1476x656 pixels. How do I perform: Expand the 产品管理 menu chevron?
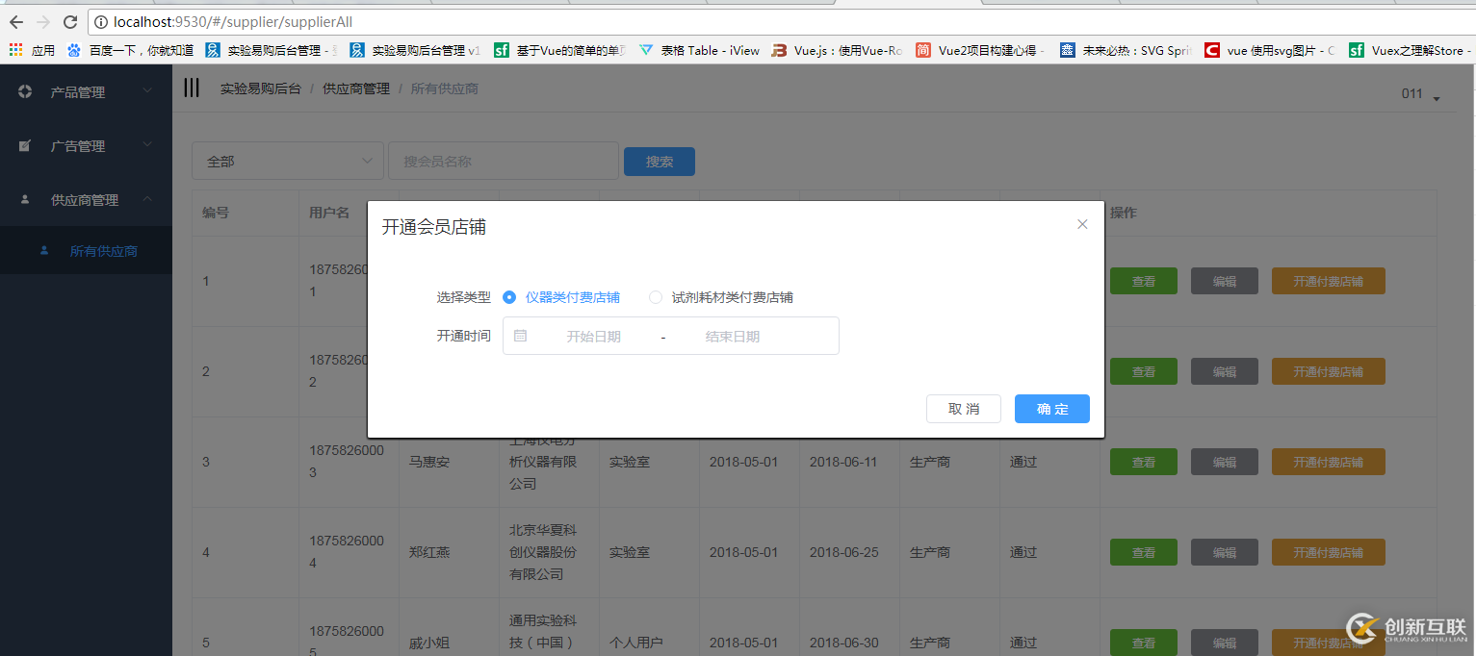pyautogui.click(x=146, y=91)
